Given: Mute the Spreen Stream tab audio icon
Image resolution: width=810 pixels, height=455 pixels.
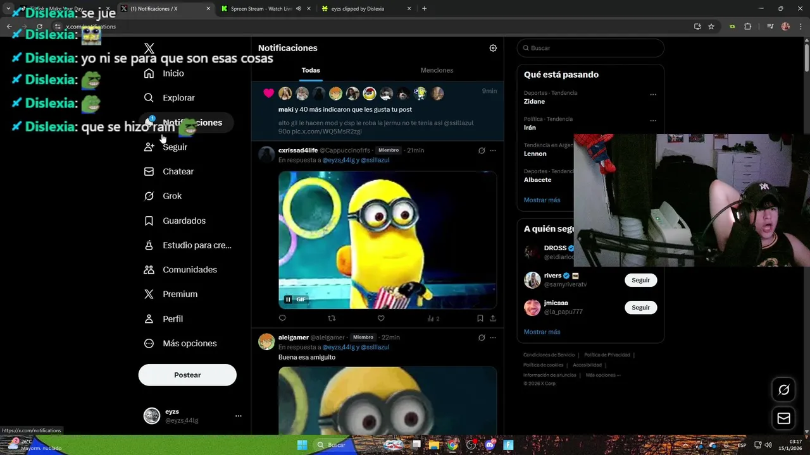Looking at the screenshot, I should pos(298,9).
